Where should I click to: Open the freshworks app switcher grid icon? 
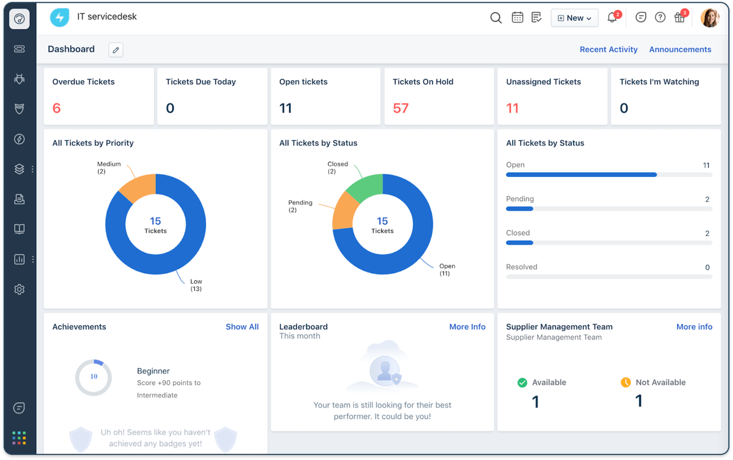coord(19,438)
